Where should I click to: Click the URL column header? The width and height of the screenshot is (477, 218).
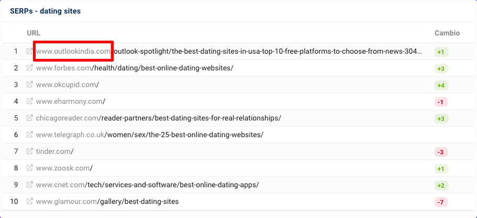click(x=33, y=33)
